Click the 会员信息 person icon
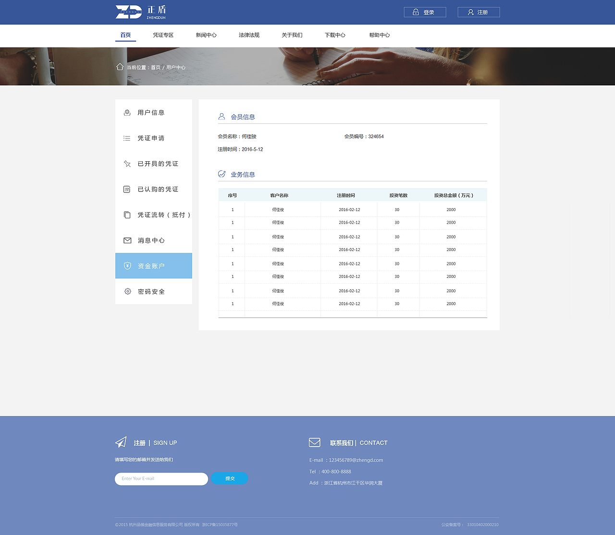This screenshot has height=535, width=615. 221,116
